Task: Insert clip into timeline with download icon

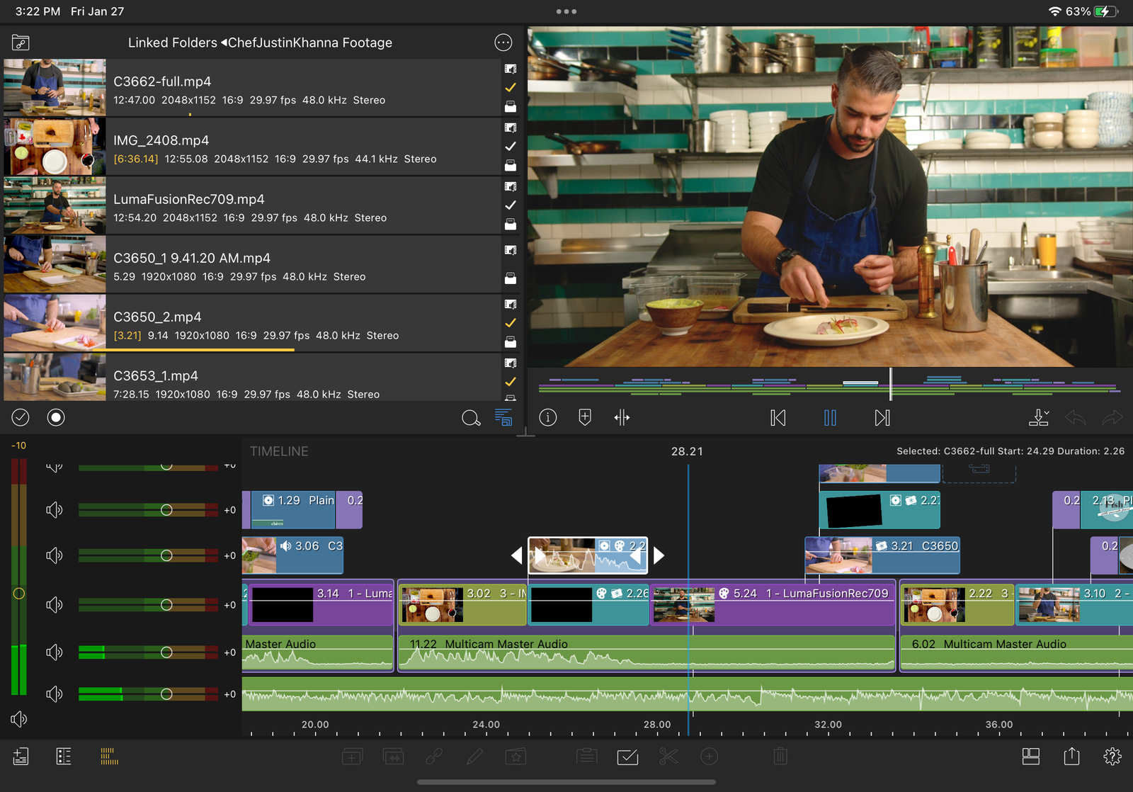Action: 1039,417
